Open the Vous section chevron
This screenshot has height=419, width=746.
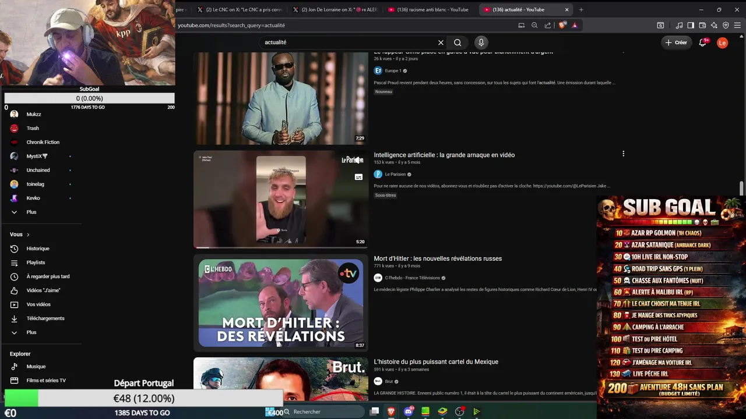point(27,235)
